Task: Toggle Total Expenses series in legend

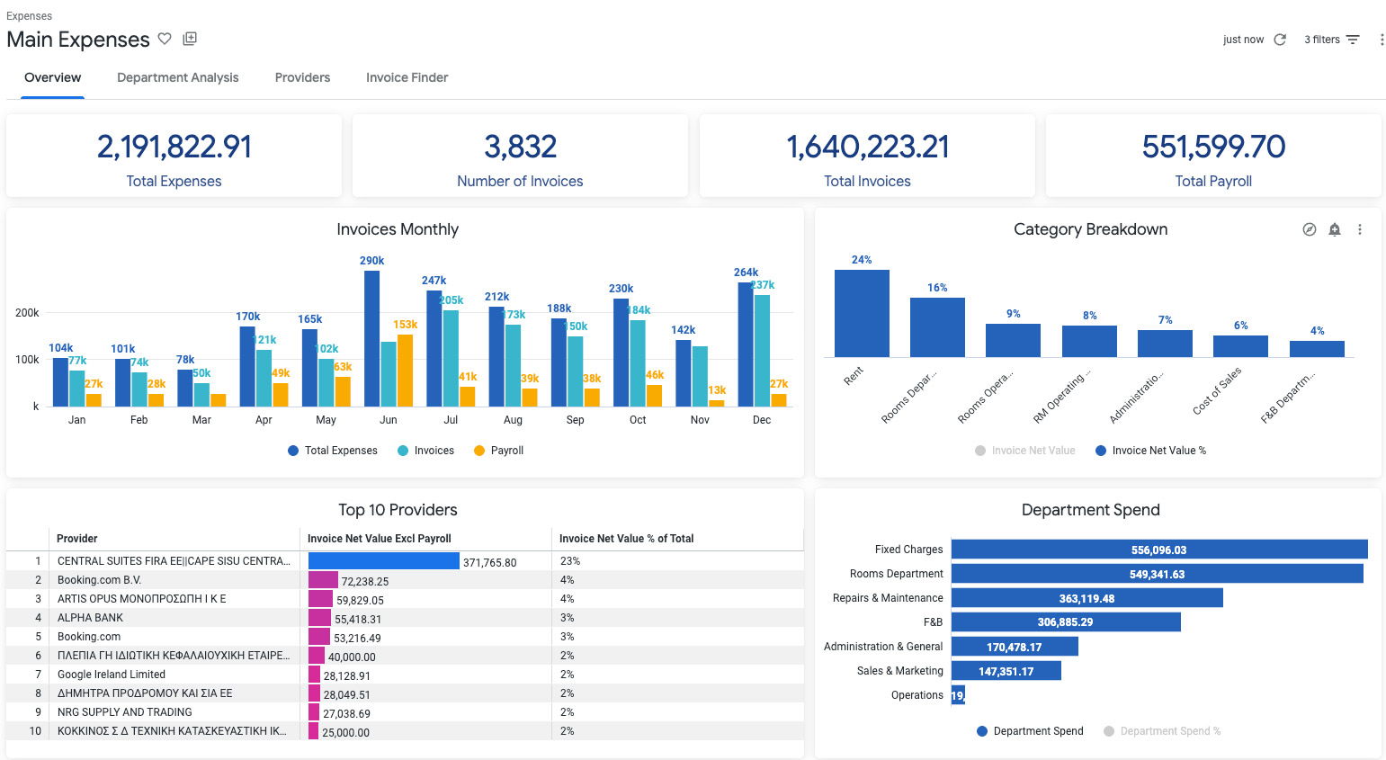Action: click(333, 451)
